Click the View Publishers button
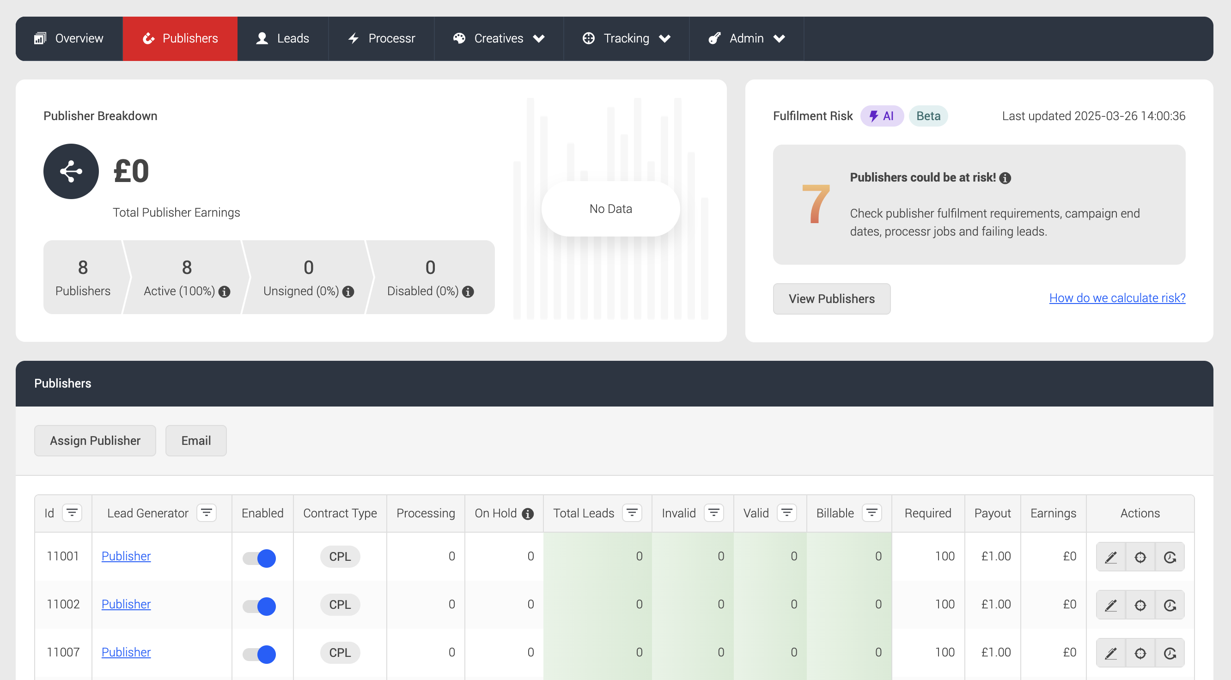 (x=831, y=299)
